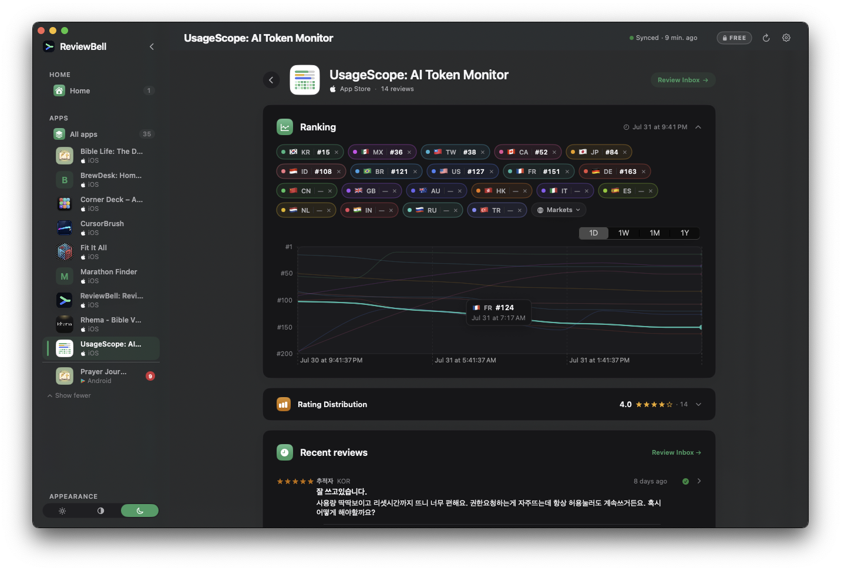Click the All apps stack icon

[59, 134]
